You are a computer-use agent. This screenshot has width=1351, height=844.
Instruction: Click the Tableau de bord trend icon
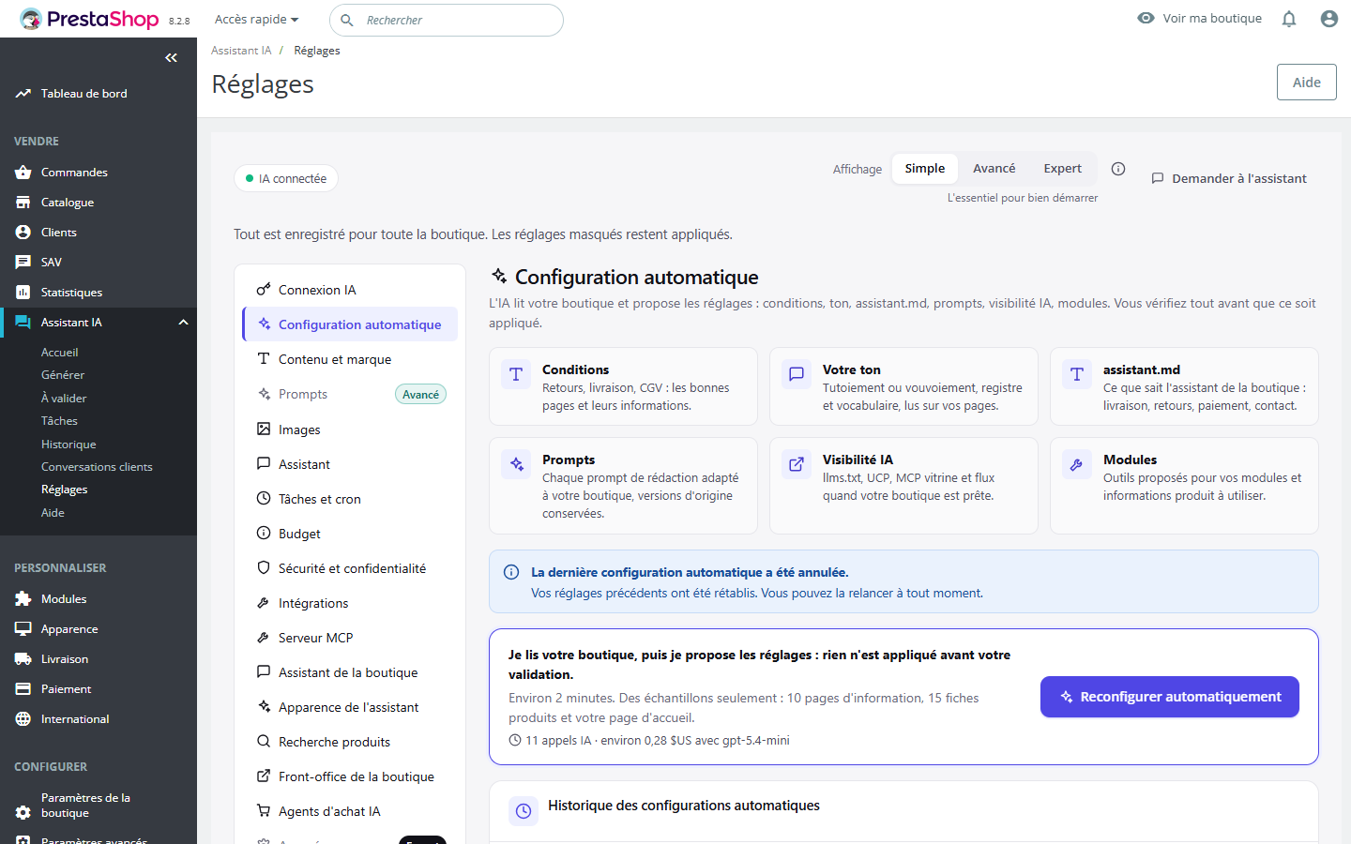tap(23, 94)
